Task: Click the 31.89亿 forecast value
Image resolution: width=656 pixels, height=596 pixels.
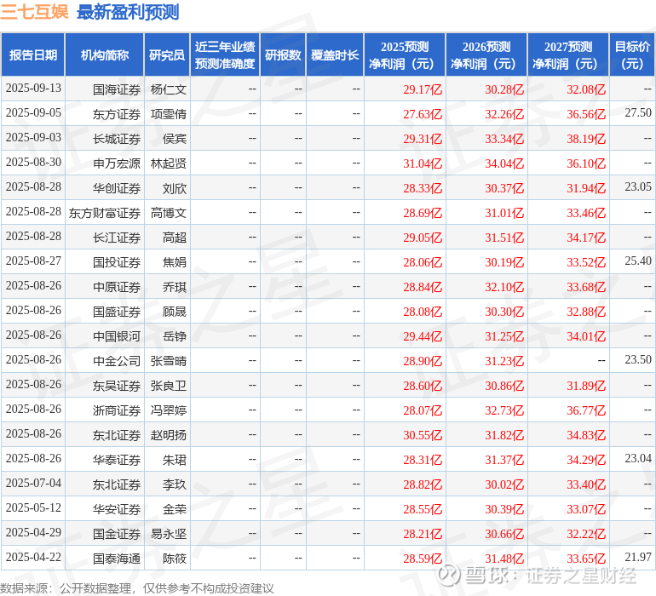Action: click(586, 386)
